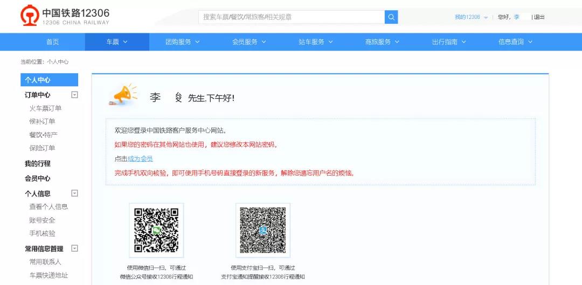Select 我的行程 in the sidebar
This screenshot has height=285, width=582.
pos(38,164)
